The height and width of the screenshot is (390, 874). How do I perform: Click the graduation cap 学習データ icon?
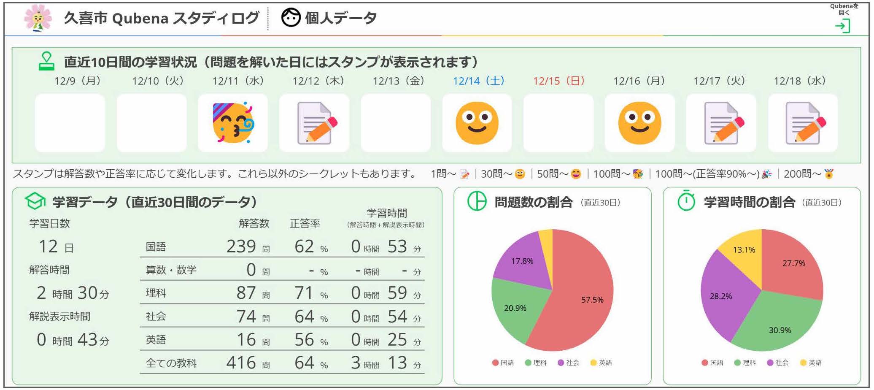tap(35, 201)
